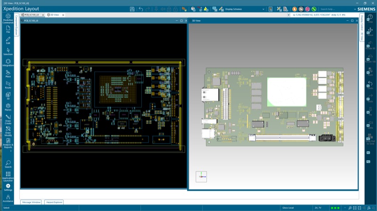Click the Undo arrow in the top toolbar

[x=140, y=9]
